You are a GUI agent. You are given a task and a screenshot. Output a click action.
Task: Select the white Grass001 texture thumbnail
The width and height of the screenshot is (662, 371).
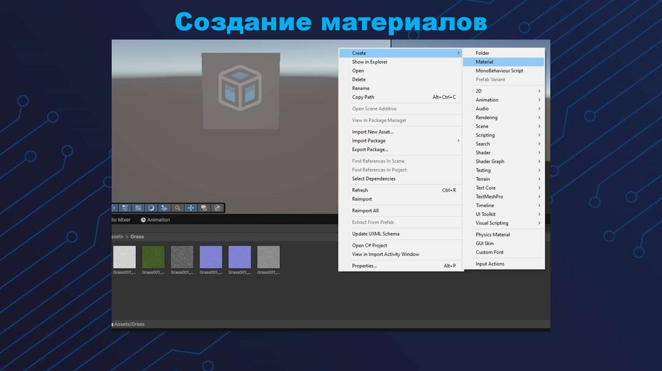click(x=125, y=257)
